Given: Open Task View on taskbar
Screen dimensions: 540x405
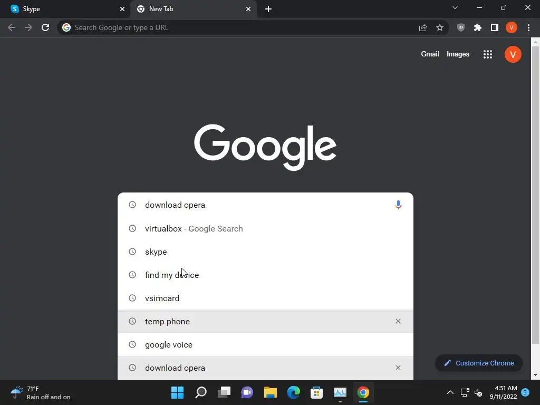Looking at the screenshot, I should point(224,392).
